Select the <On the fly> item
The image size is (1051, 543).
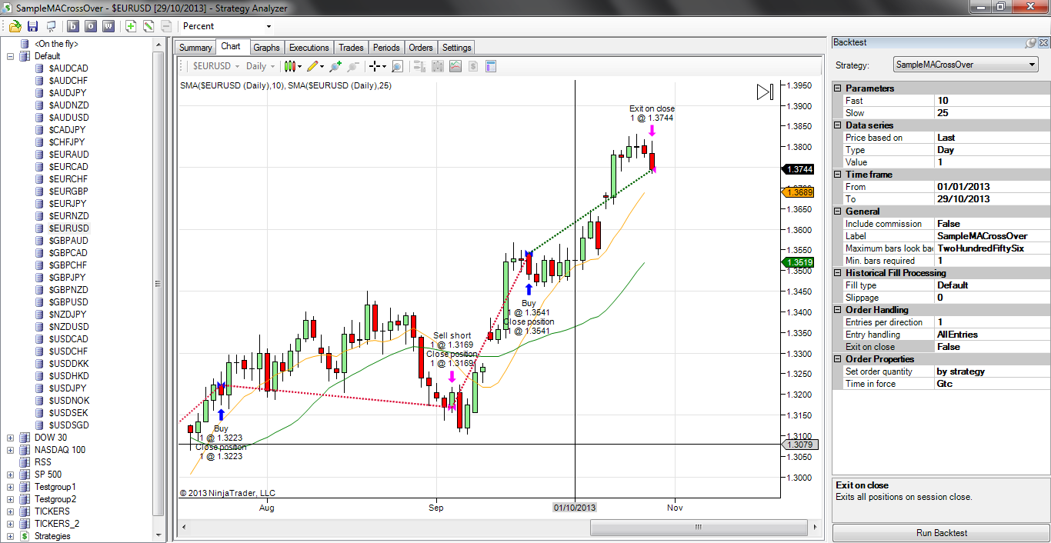click(56, 44)
